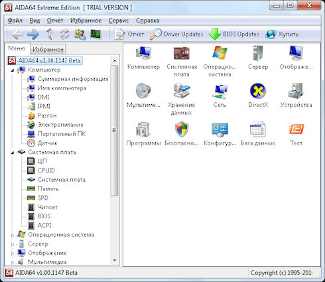Click the tree panel vertical scrollbar thumb
This screenshot has height=282, width=325.
coord(115,131)
